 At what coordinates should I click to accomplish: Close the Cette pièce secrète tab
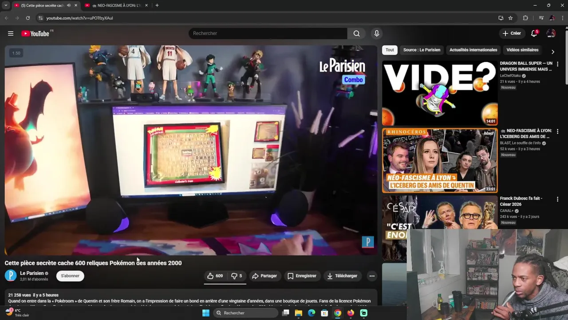tap(76, 5)
